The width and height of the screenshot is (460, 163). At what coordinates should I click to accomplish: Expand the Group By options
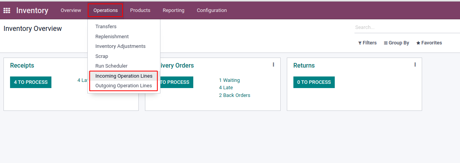coord(396,43)
